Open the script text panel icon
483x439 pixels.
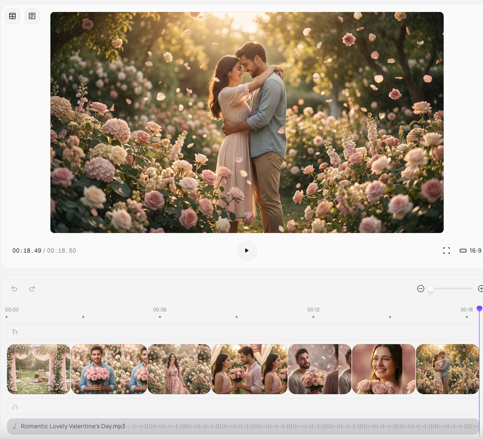(32, 16)
